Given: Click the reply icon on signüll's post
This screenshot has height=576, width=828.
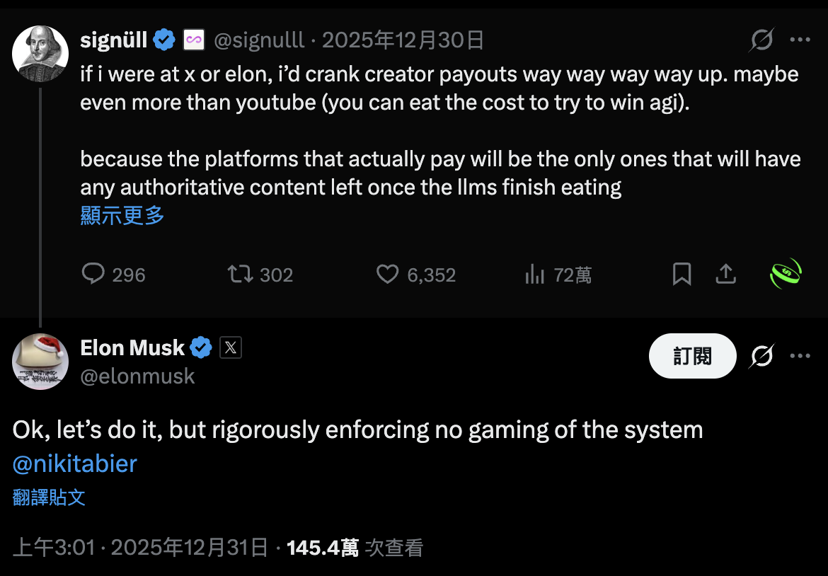Looking at the screenshot, I should pyautogui.click(x=93, y=274).
